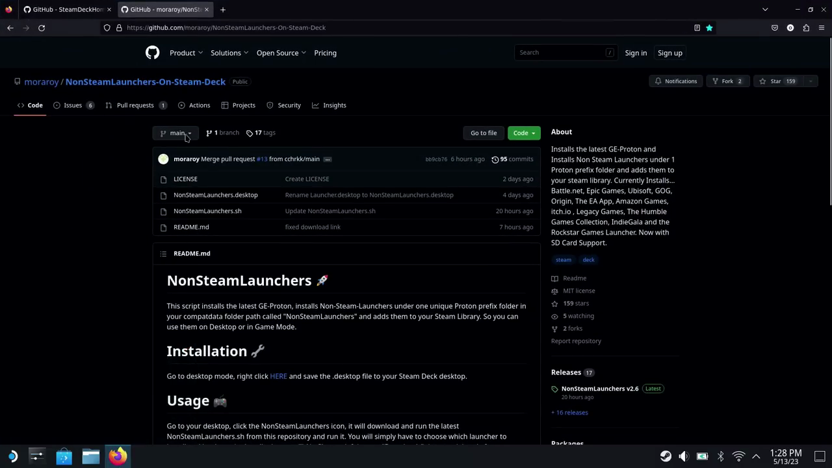Open the Projects tab
The height and width of the screenshot is (468, 832).
[x=238, y=105]
